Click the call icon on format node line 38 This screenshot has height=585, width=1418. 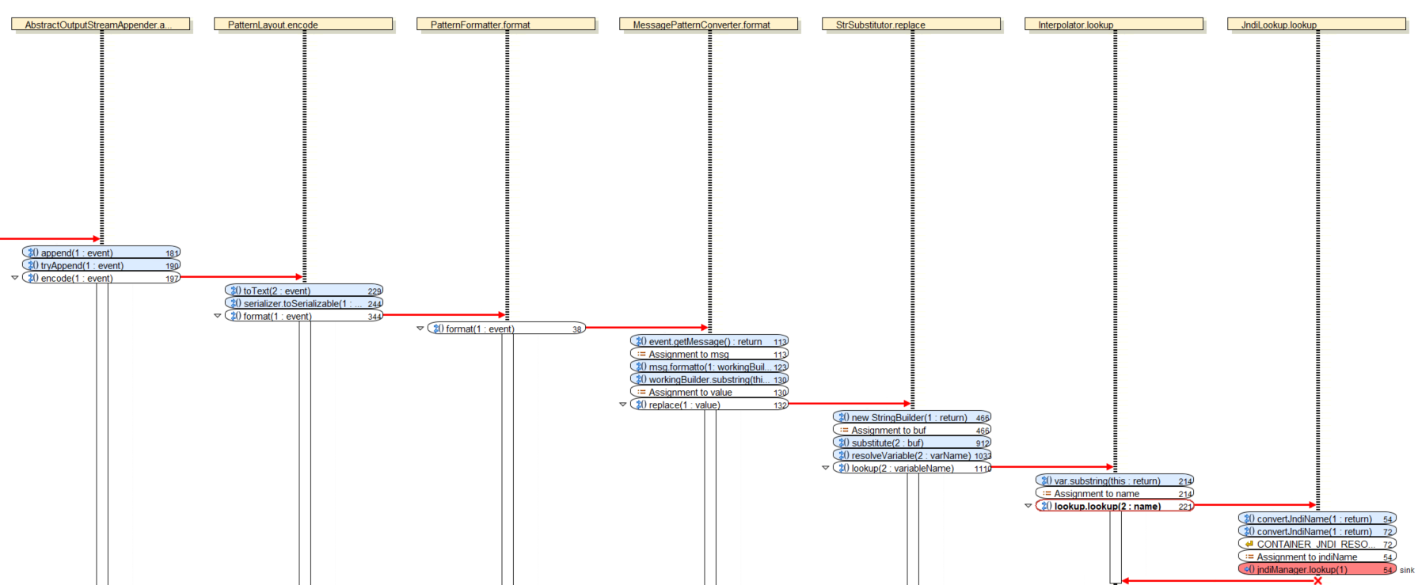[439, 329]
